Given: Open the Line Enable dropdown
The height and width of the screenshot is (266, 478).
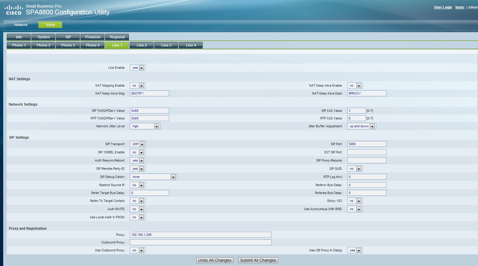Looking at the screenshot, I should click(137, 68).
